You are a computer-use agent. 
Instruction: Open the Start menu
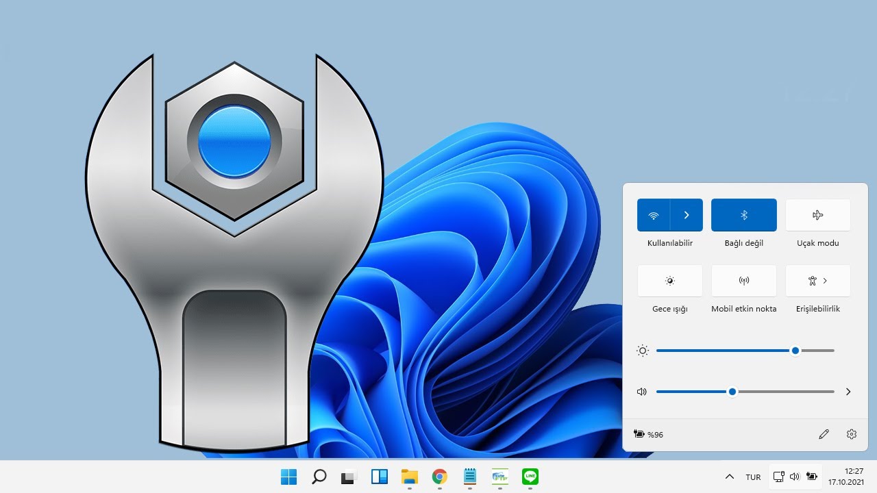(x=289, y=477)
